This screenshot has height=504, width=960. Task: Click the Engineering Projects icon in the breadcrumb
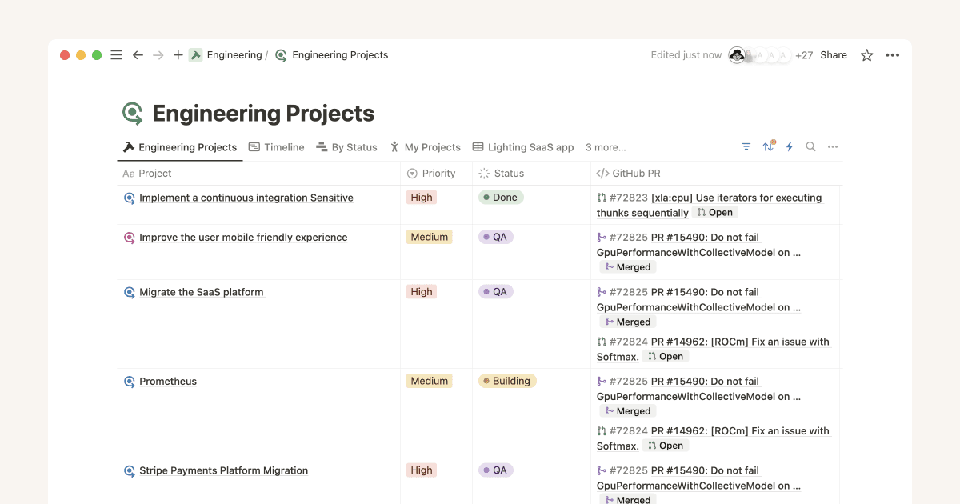pos(281,54)
